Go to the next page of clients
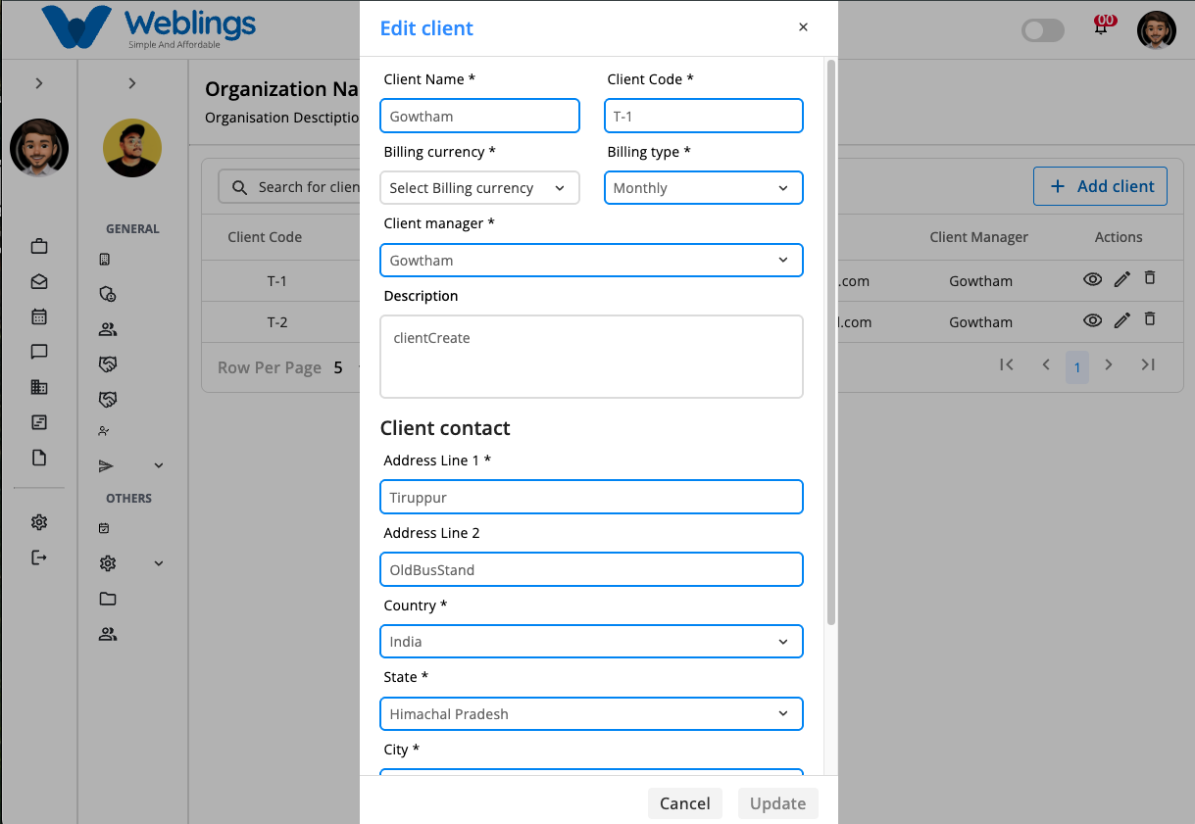Image resolution: width=1195 pixels, height=824 pixels. [1109, 365]
